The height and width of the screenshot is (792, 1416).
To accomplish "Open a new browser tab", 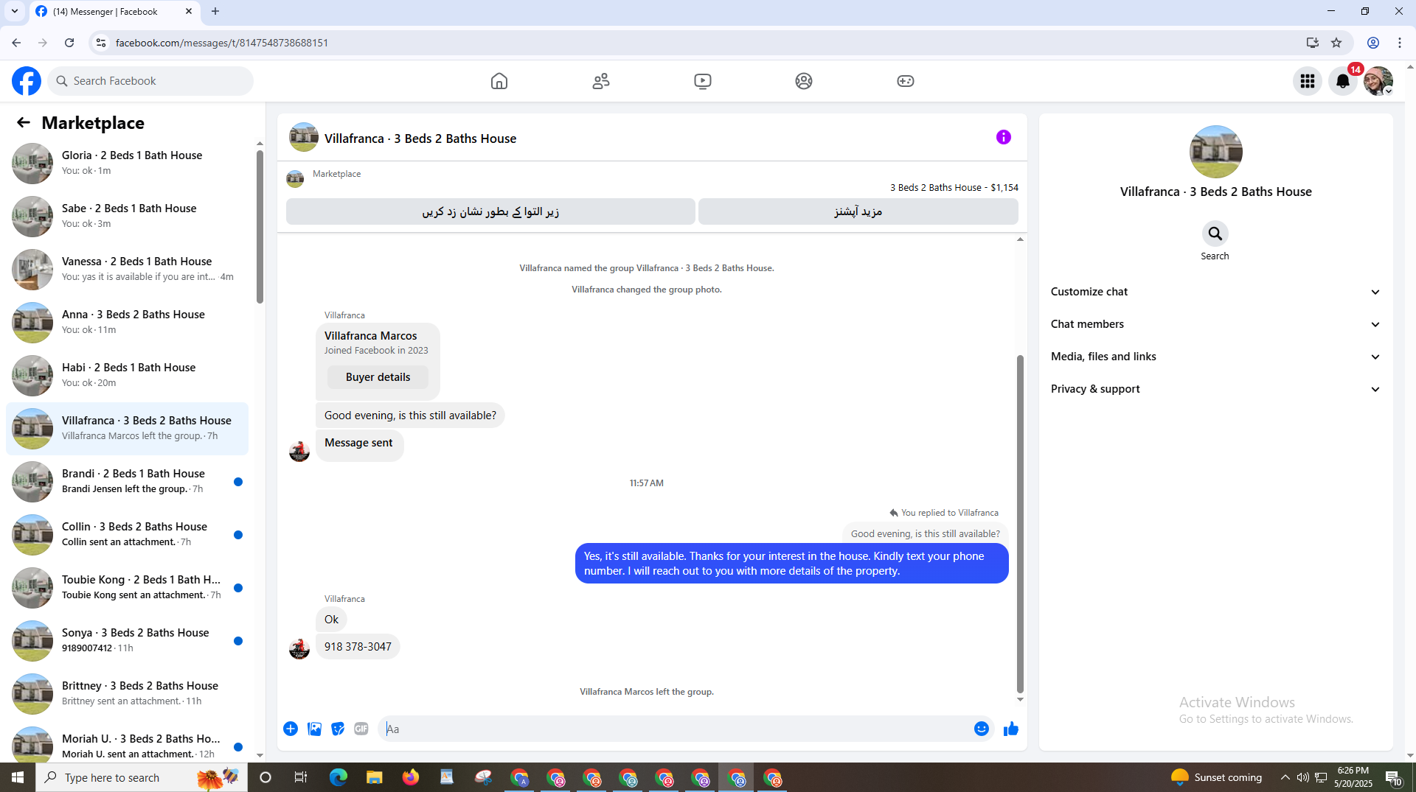I will (x=215, y=12).
